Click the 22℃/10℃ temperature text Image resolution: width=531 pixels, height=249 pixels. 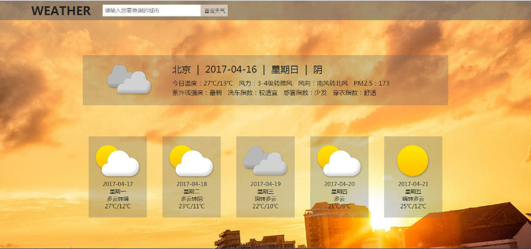(265, 207)
